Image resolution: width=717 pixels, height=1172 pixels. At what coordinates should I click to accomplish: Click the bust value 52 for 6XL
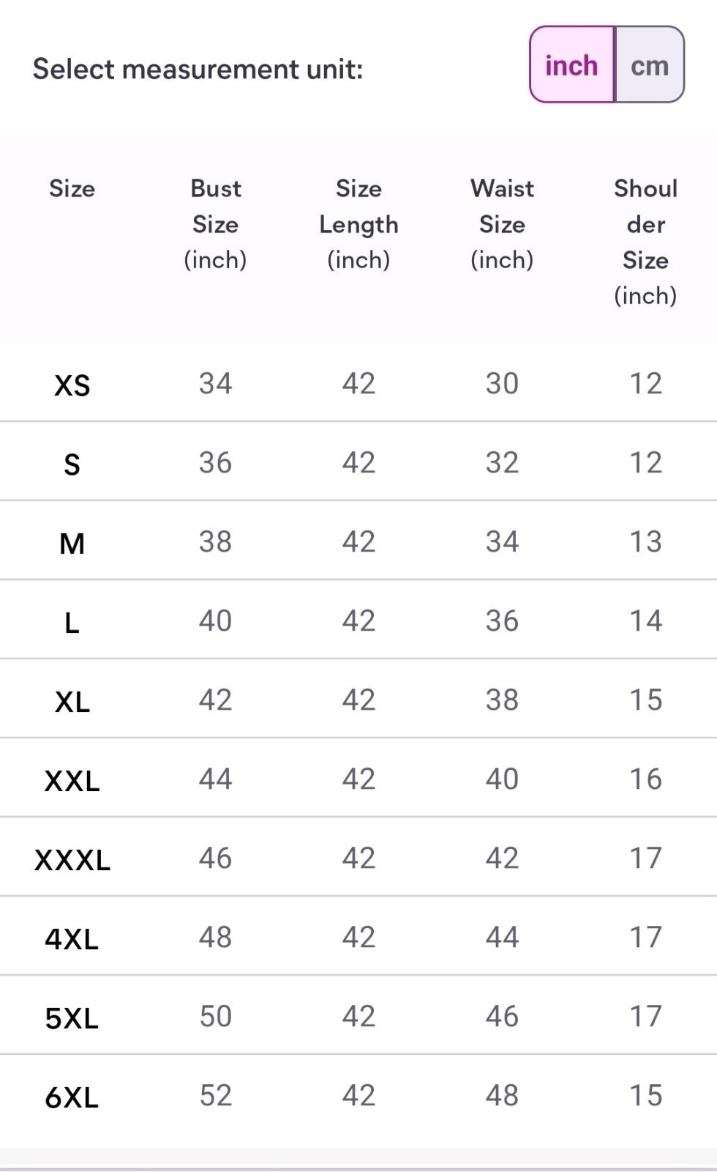(215, 1095)
